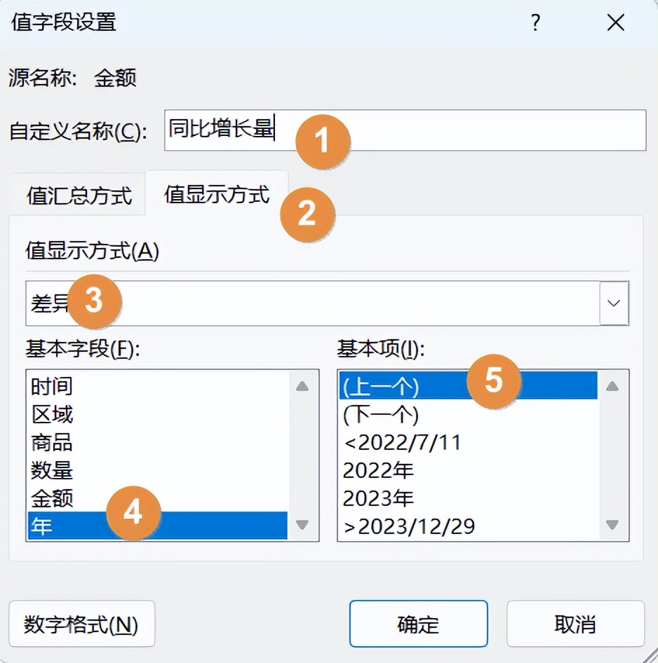Click the 取消 button
Viewport: 658px width, 663px height.
[575, 624]
